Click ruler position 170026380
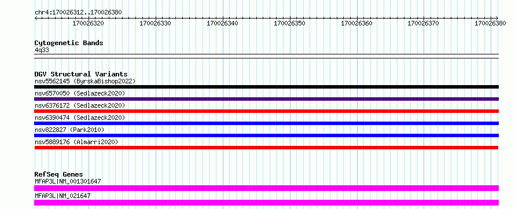 tap(490, 23)
